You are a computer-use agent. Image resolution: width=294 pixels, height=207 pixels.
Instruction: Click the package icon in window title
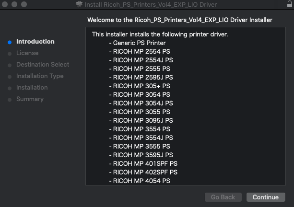point(79,4)
